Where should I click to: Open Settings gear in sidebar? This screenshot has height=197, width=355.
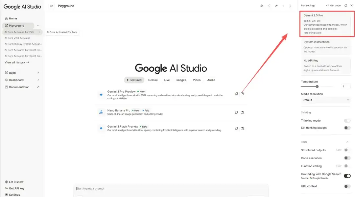(x=6, y=194)
